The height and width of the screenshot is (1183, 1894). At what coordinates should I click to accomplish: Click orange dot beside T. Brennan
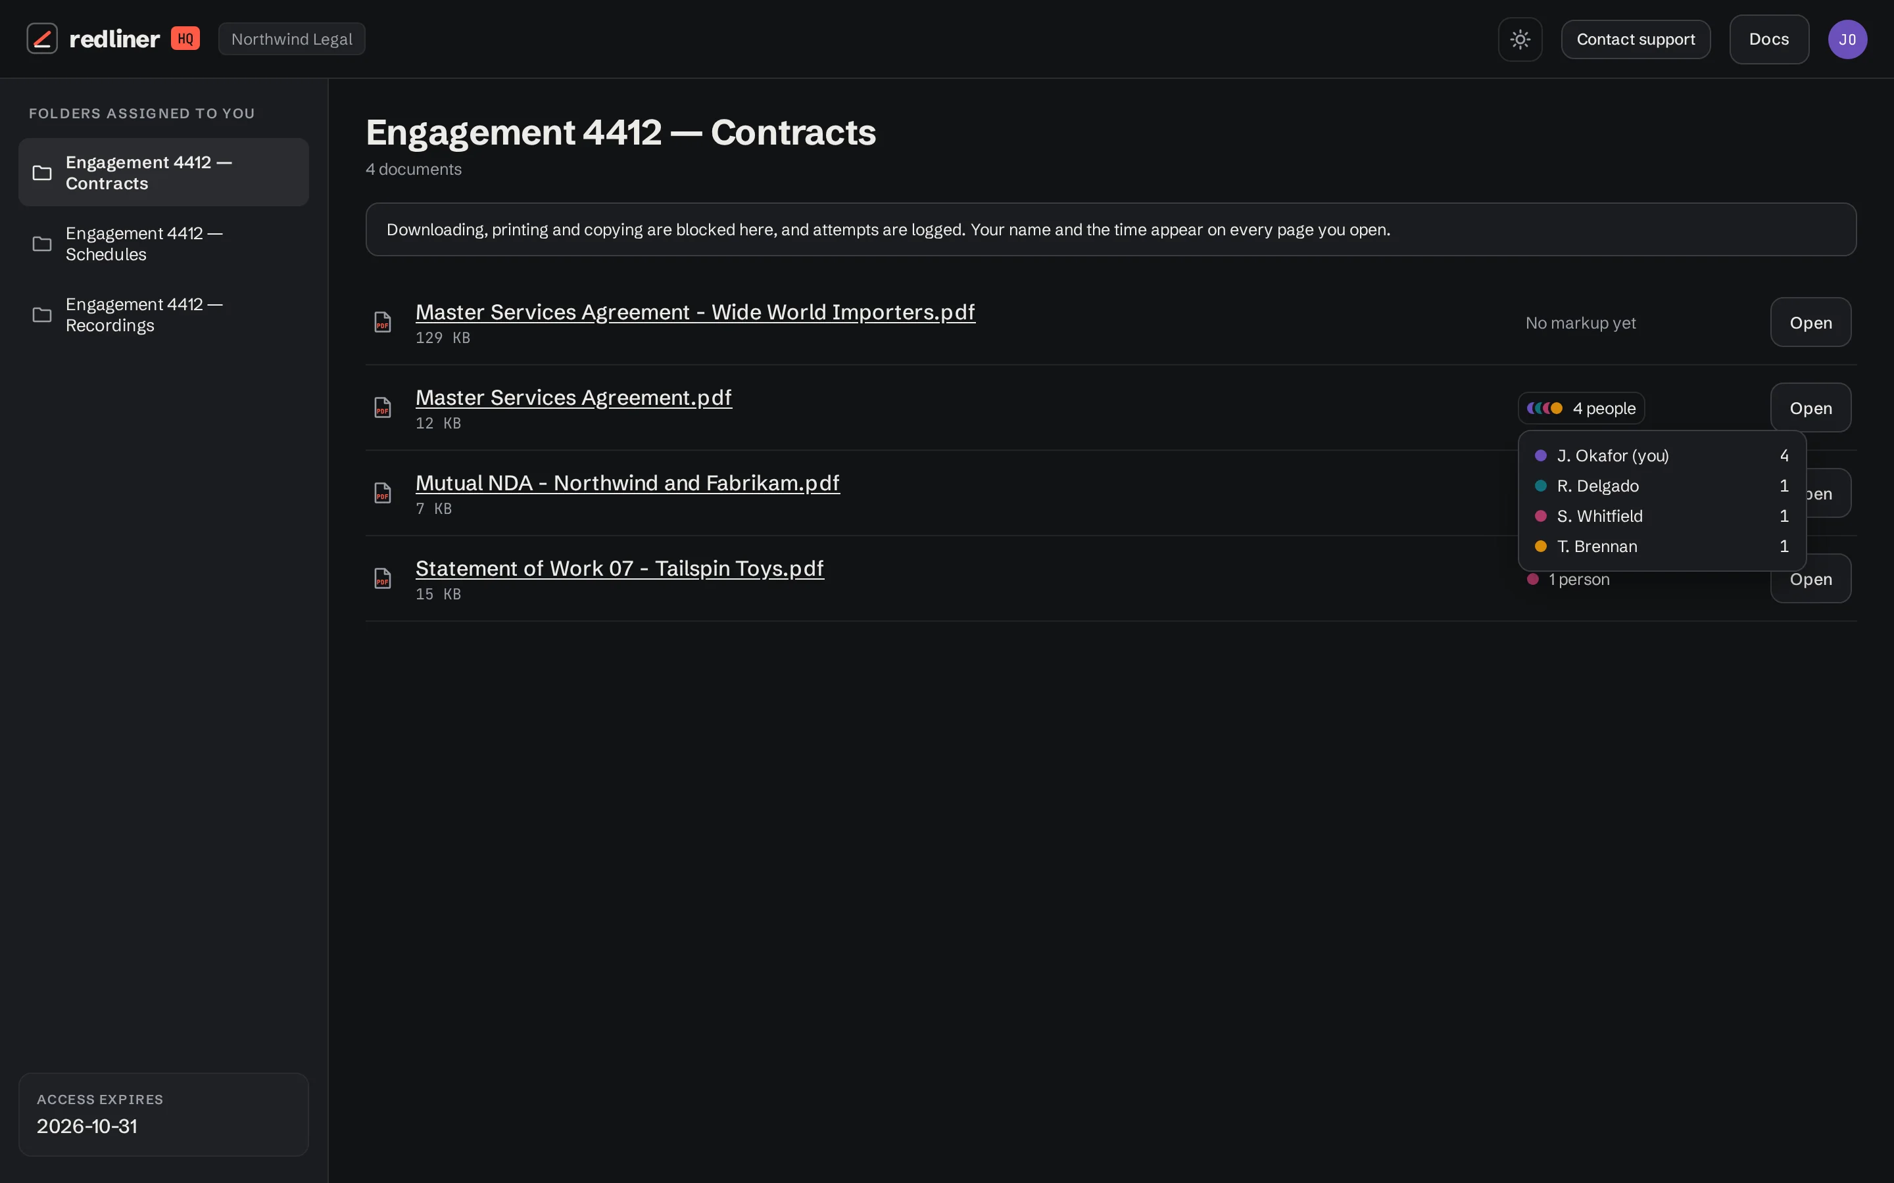1540,547
